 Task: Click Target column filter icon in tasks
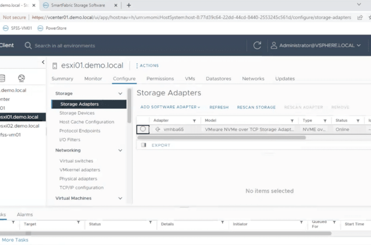pyautogui.click(x=78, y=222)
